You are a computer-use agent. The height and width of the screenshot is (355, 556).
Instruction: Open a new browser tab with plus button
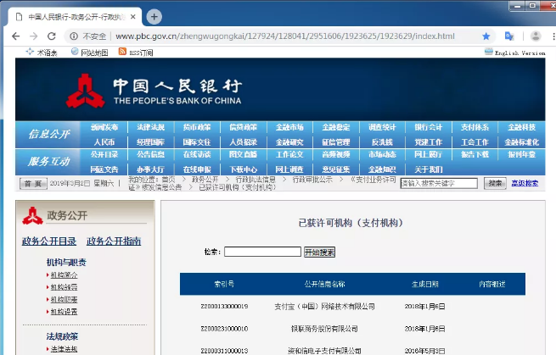click(x=154, y=16)
